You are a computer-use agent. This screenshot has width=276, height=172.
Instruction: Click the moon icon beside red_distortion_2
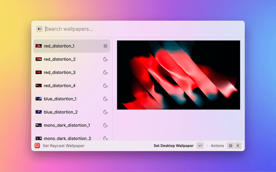point(105,59)
